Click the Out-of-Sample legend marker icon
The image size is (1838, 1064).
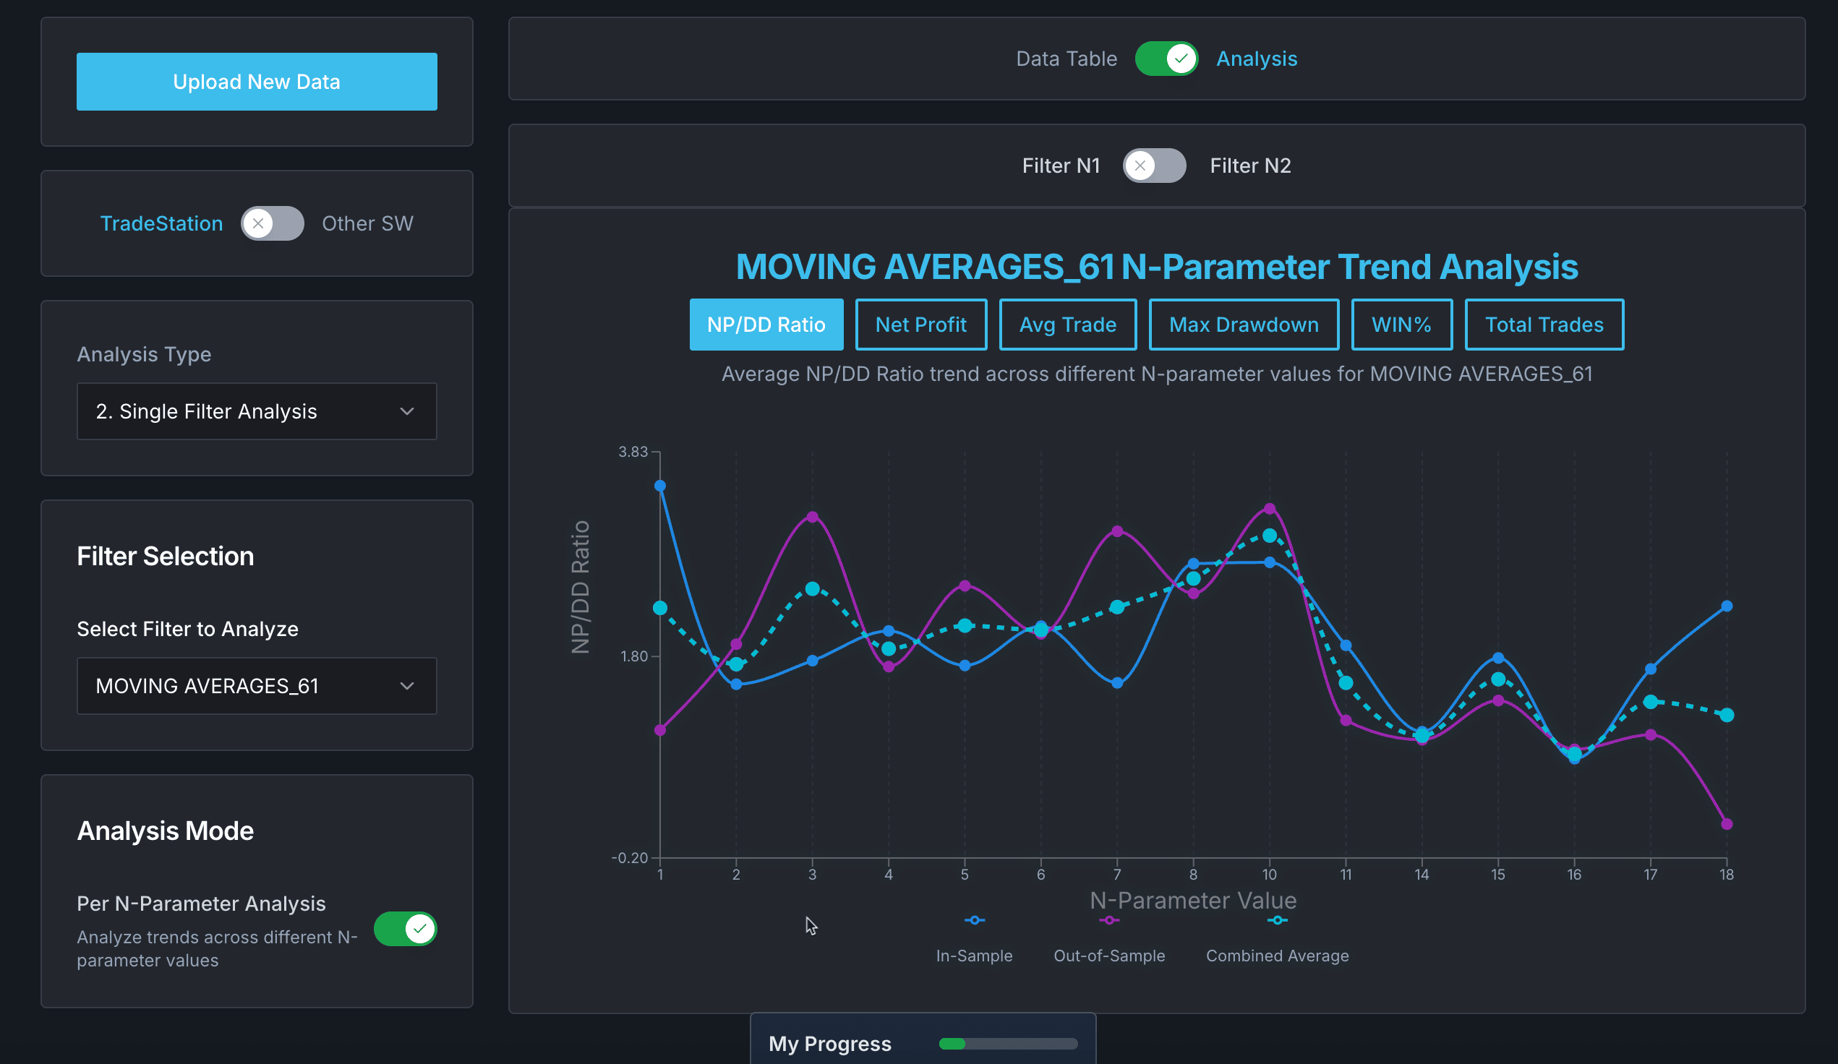tap(1108, 920)
